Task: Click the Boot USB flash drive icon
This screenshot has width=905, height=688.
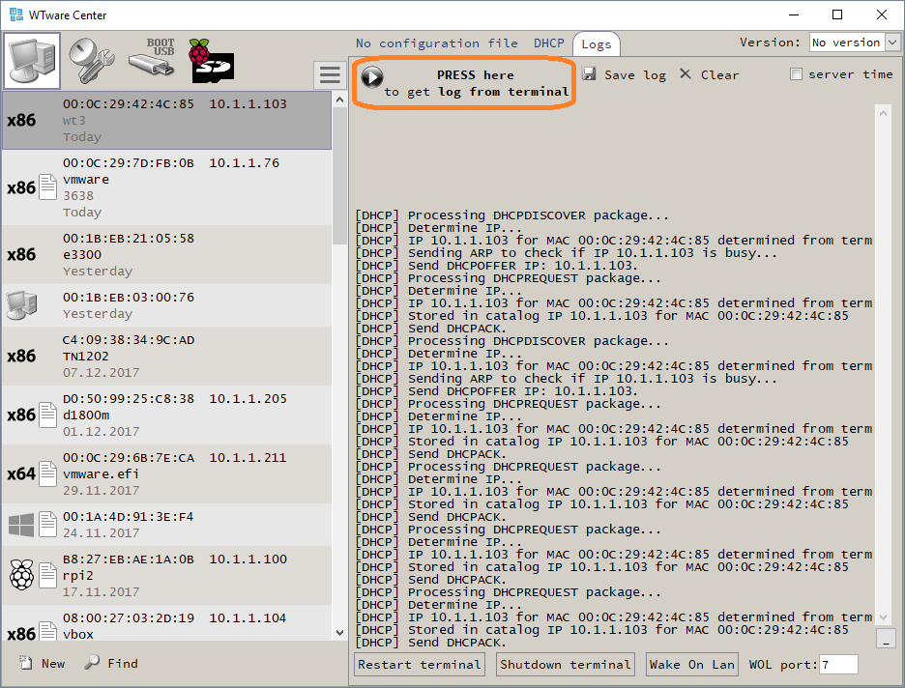Action: [x=153, y=60]
